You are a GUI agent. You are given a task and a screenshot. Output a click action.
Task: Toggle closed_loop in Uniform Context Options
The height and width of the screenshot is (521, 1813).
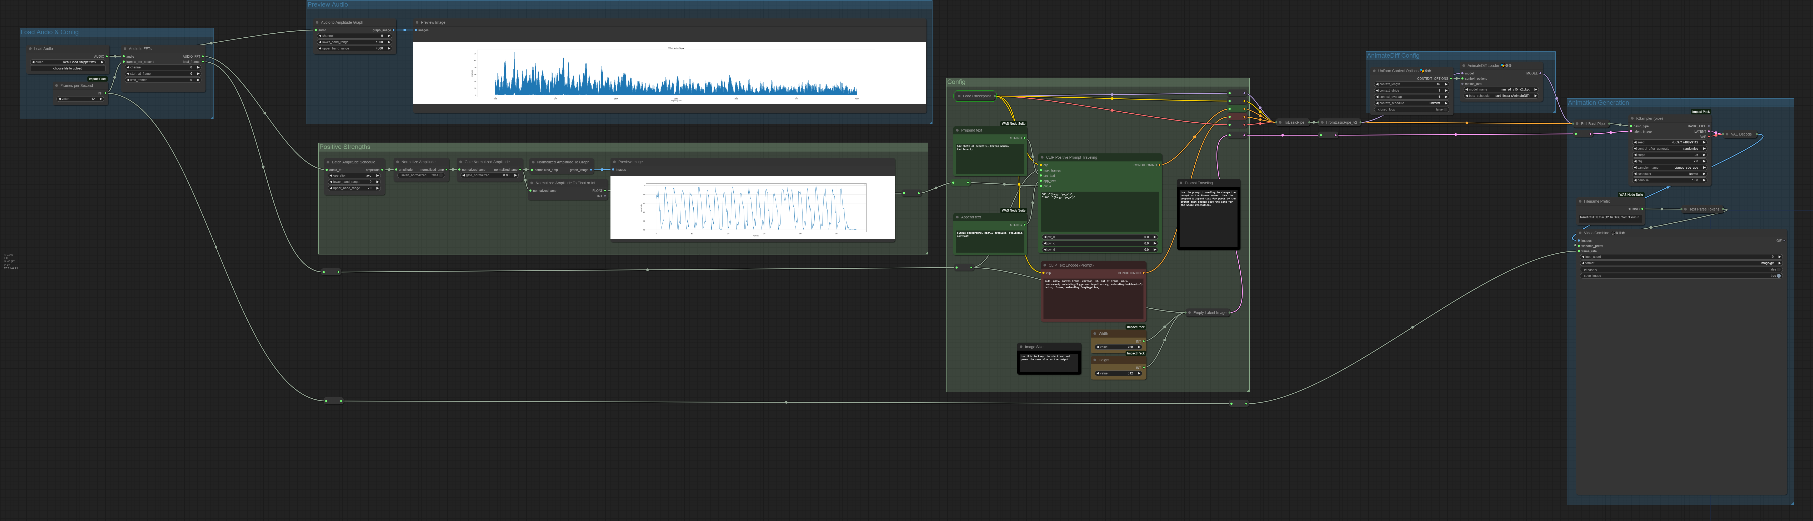click(1411, 109)
